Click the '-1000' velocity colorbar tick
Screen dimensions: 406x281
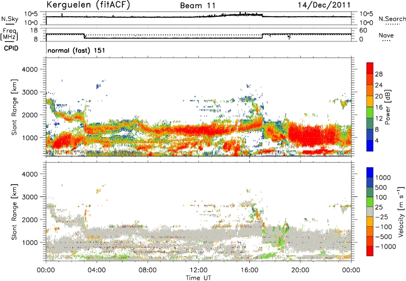(385, 247)
